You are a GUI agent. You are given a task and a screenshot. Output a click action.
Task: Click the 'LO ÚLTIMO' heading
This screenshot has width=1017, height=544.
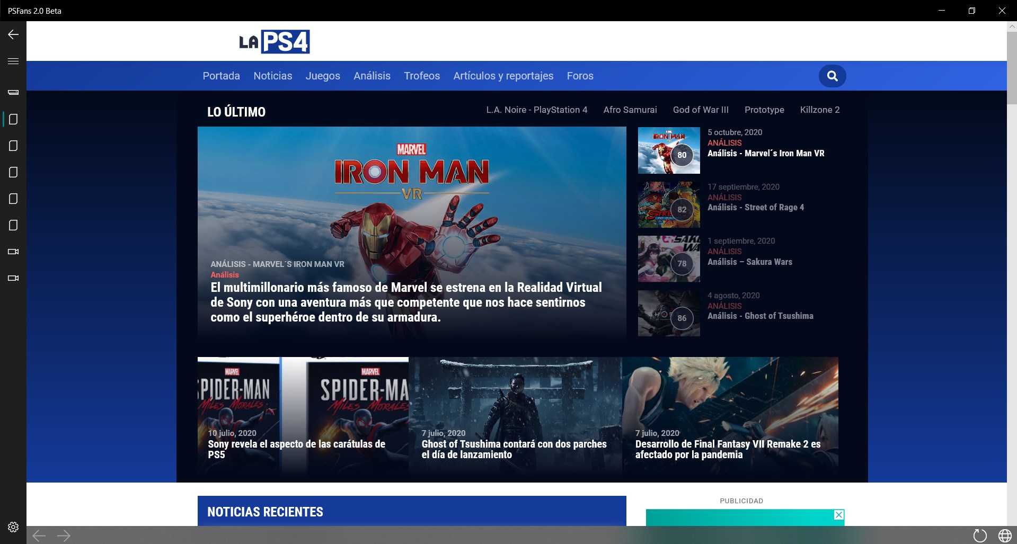(236, 112)
